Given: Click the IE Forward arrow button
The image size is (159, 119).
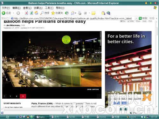Looking at the screenshot, I should click(x=18, y=13).
